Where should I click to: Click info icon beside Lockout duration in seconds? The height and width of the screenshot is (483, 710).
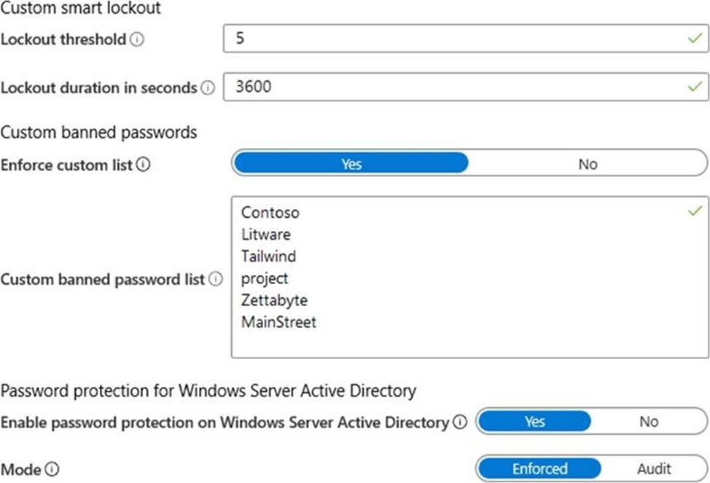(208, 88)
